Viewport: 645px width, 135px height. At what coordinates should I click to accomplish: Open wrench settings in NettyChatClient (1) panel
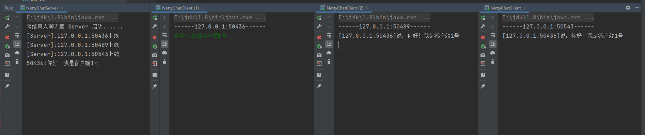coord(155,26)
